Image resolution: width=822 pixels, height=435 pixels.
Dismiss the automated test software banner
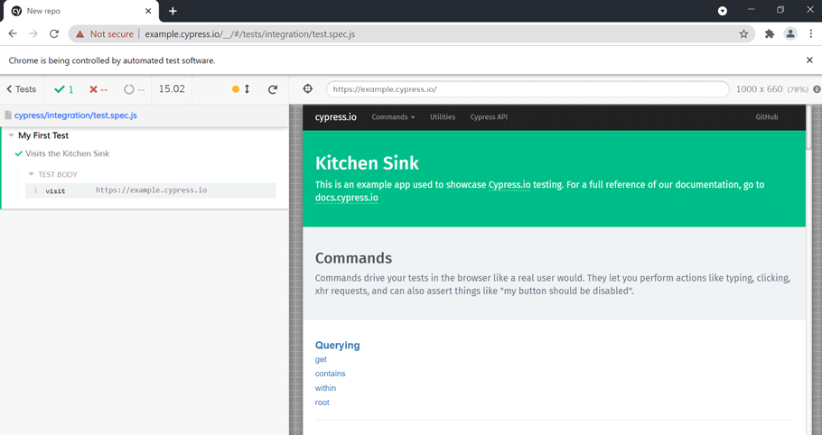[809, 60]
